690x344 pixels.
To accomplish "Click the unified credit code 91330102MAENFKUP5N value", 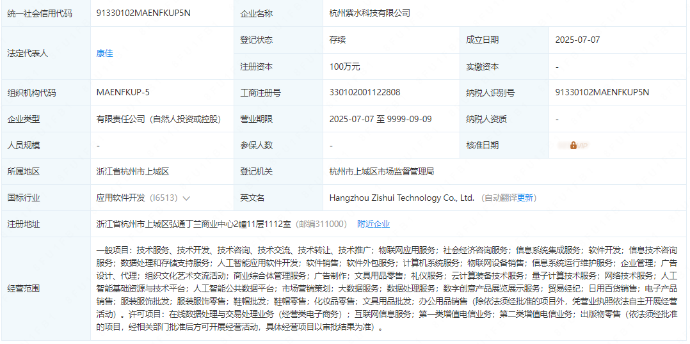I will [143, 13].
